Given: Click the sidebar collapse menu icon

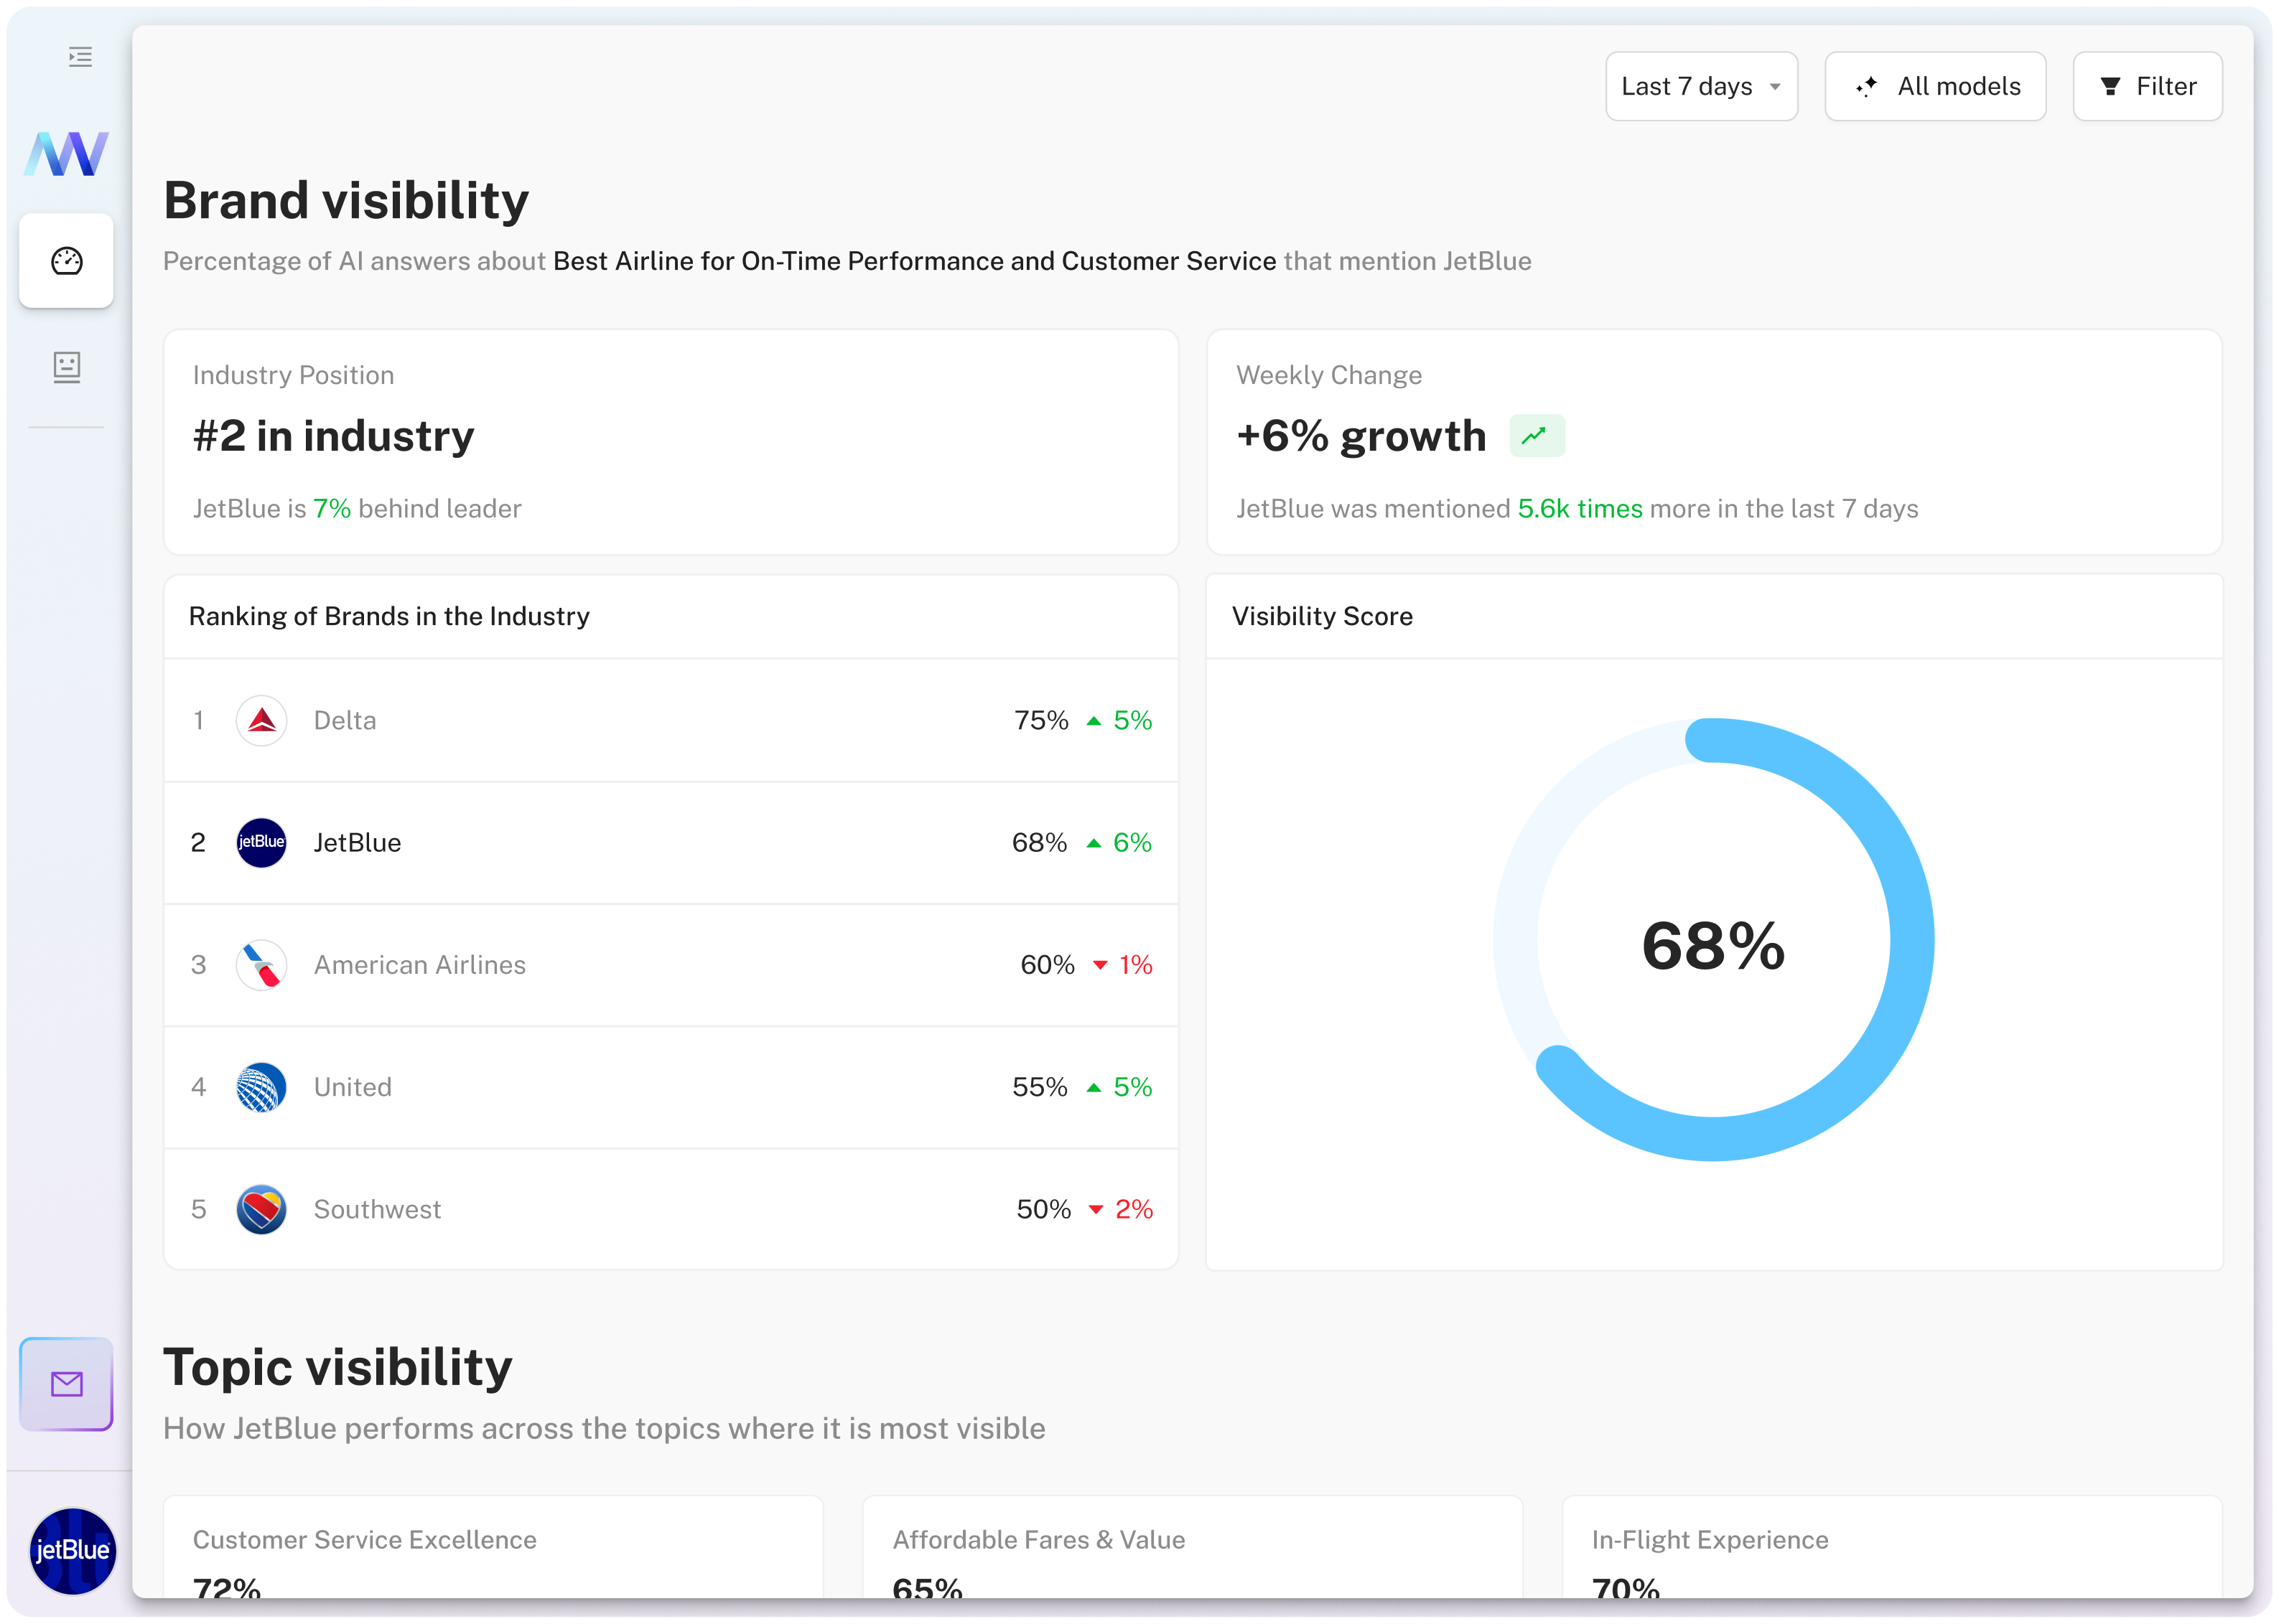Looking at the screenshot, I should click(80, 57).
